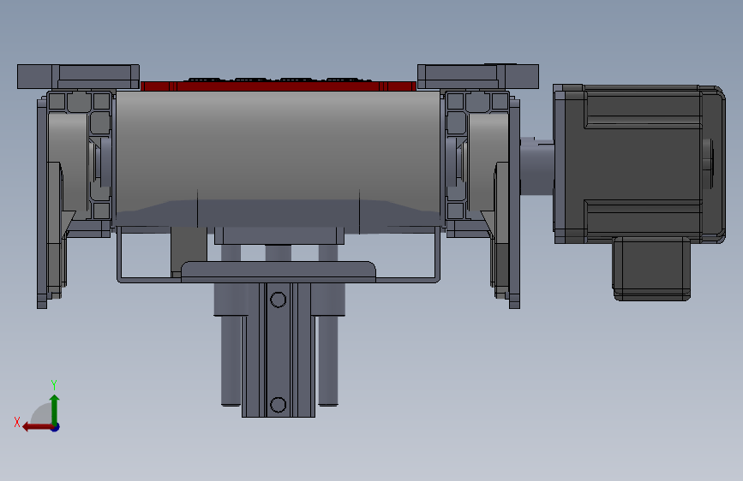This screenshot has width=743, height=481.
Task: Click the red X axis arrow of the triad
Action: [37, 427]
